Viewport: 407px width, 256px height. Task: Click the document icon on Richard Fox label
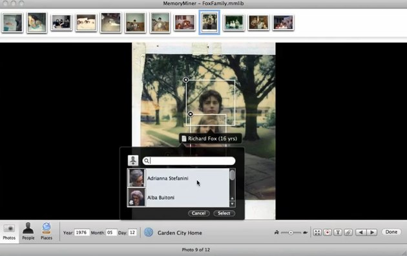point(184,138)
